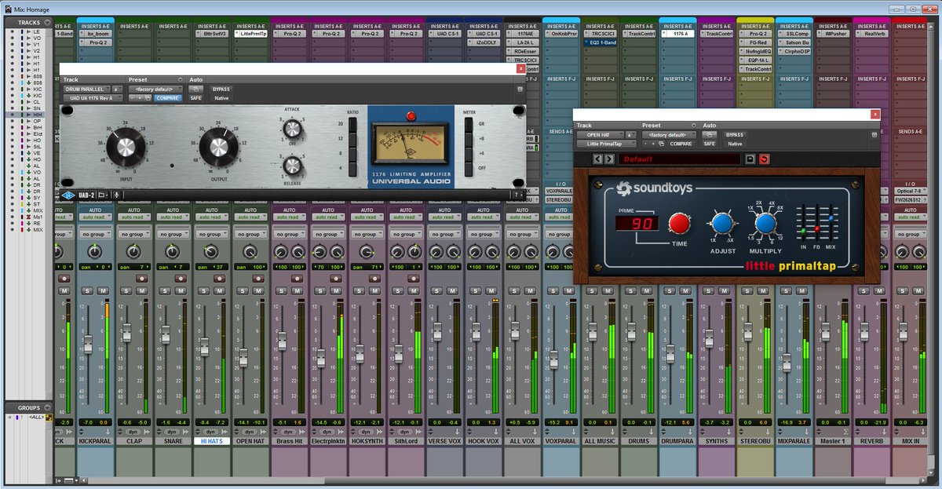Open HI HATS auto read automation dropdown
Viewport: 942px width, 489px height.
pos(211,217)
